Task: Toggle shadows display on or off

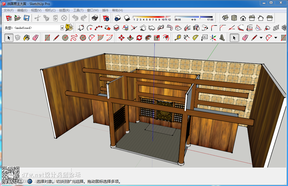Action: pyautogui.click(x=127, y=18)
